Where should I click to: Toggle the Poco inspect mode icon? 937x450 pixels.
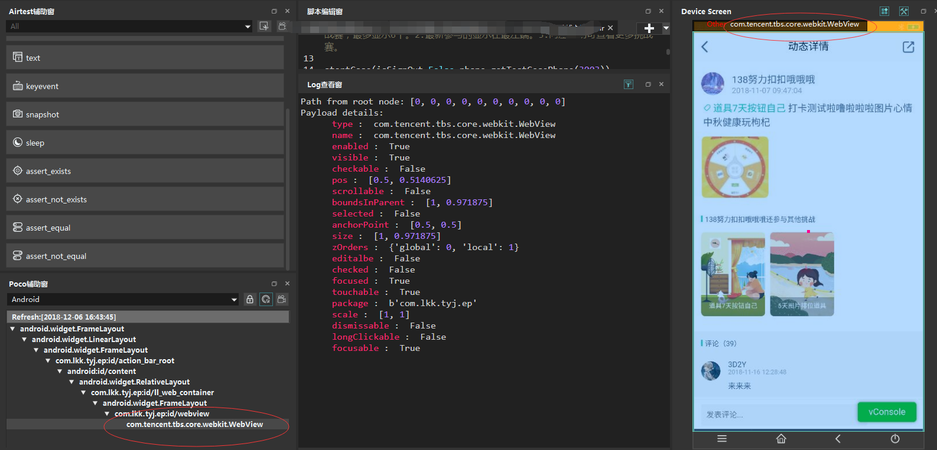click(266, 299)
